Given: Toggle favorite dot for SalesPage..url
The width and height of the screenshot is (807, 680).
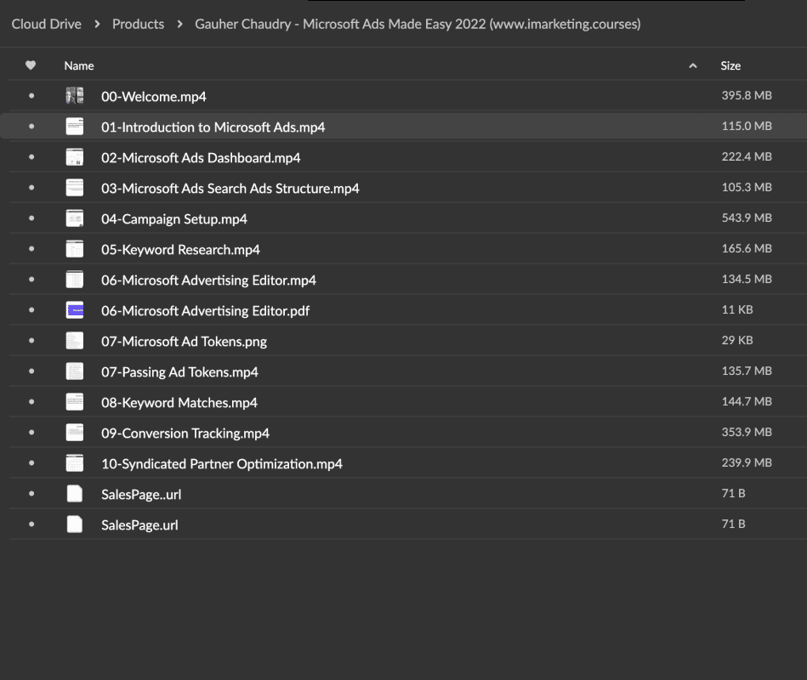Looking at the screenshot, I should [x=31, y=494].
